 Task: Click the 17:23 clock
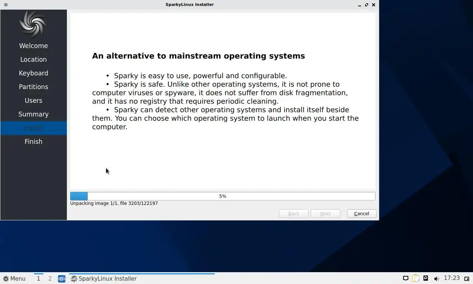[452, 278]
